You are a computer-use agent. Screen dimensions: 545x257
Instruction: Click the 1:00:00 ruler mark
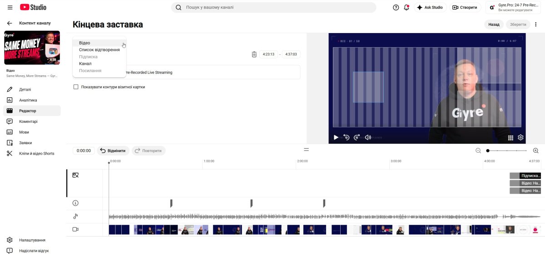pos(209,161)
